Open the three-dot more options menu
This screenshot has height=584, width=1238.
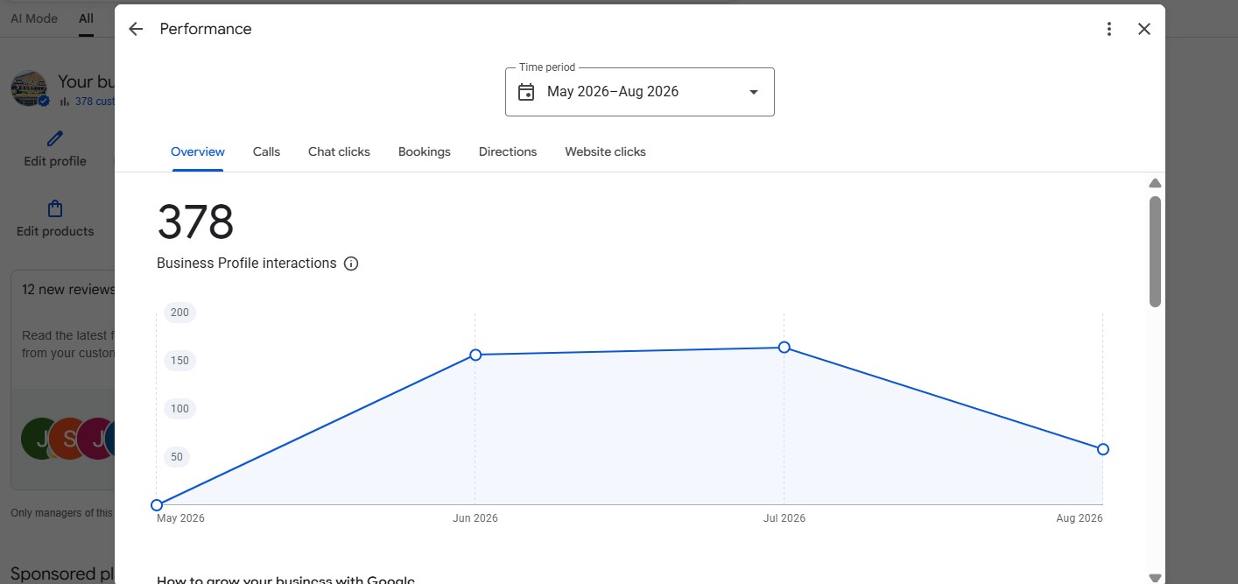tap(1109, 29)
